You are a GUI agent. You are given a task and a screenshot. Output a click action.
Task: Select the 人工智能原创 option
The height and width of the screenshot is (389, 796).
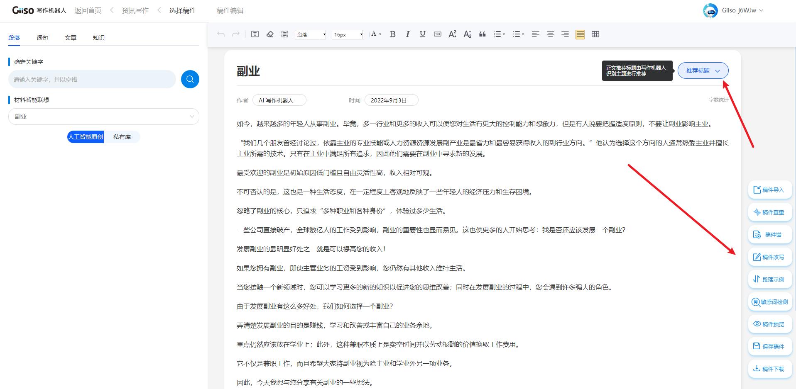point(85,136)
